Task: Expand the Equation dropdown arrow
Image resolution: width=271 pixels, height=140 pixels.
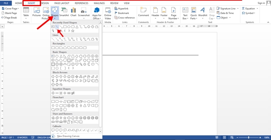Action: click(x=257, y=8)
